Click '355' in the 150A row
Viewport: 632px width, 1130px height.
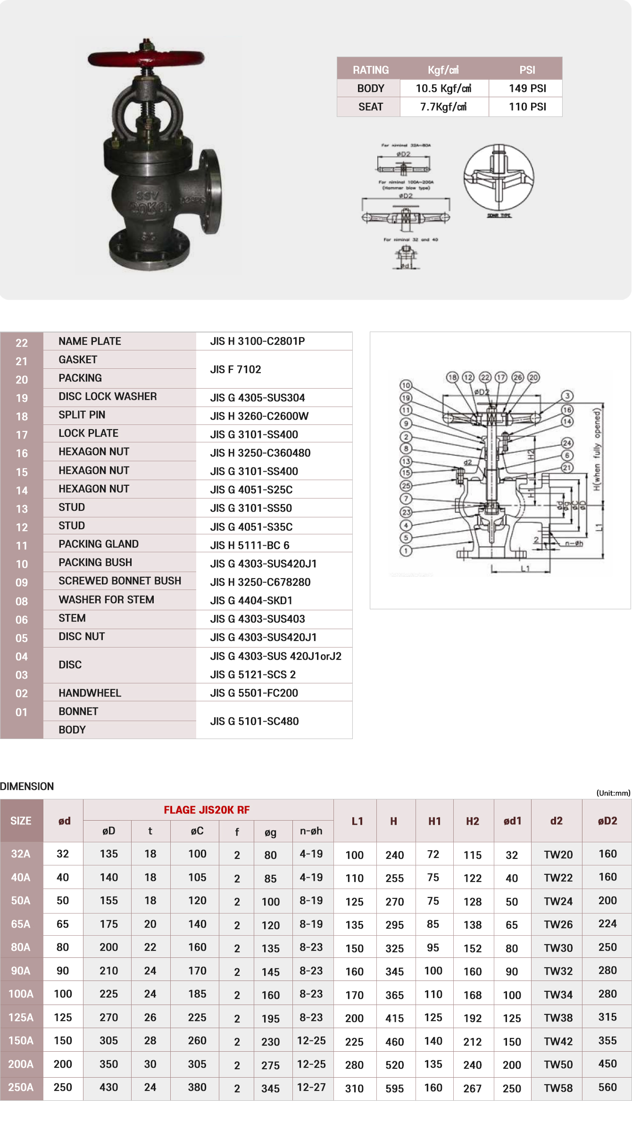pos(607,1040)
